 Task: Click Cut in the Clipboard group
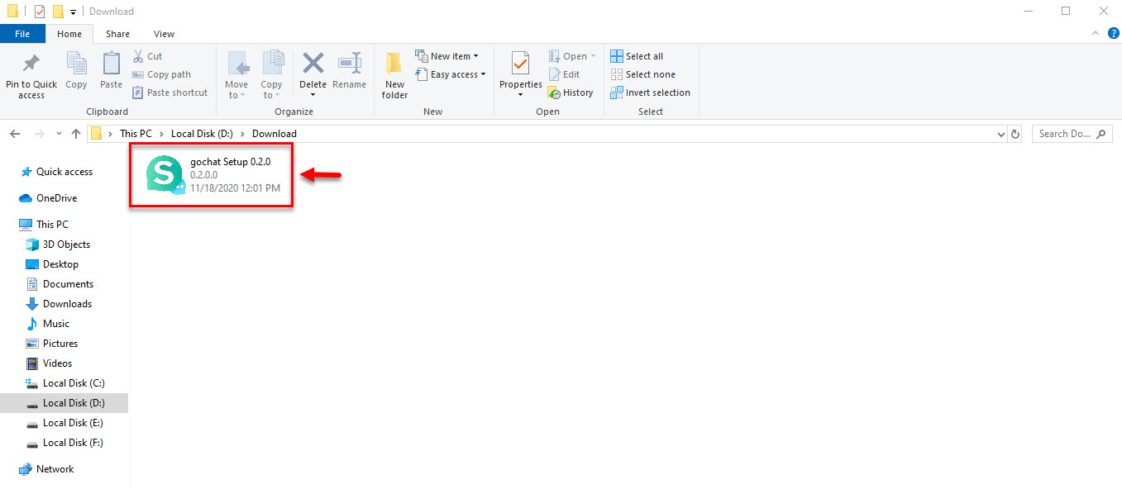pyautogui.click(x=147, y=56)
